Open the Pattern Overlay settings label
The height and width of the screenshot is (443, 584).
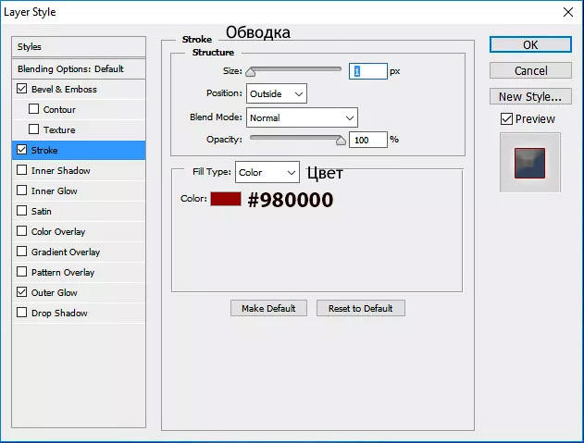(x=63, y=273)
